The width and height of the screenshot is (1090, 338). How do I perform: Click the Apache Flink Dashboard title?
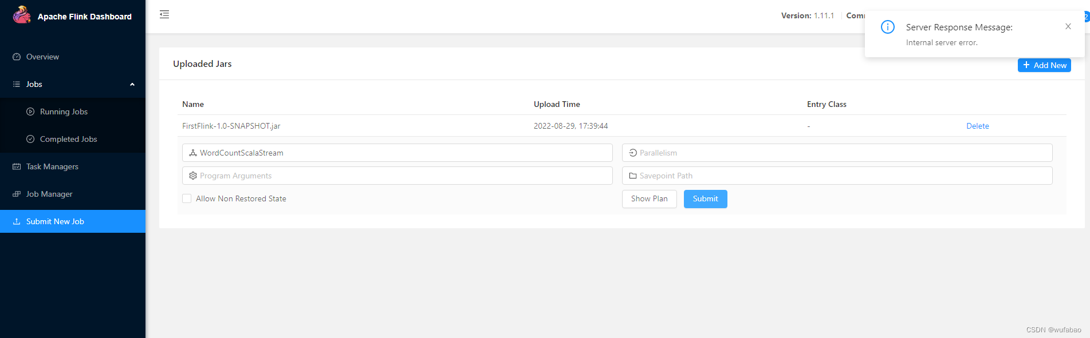[x=85, y=17]
